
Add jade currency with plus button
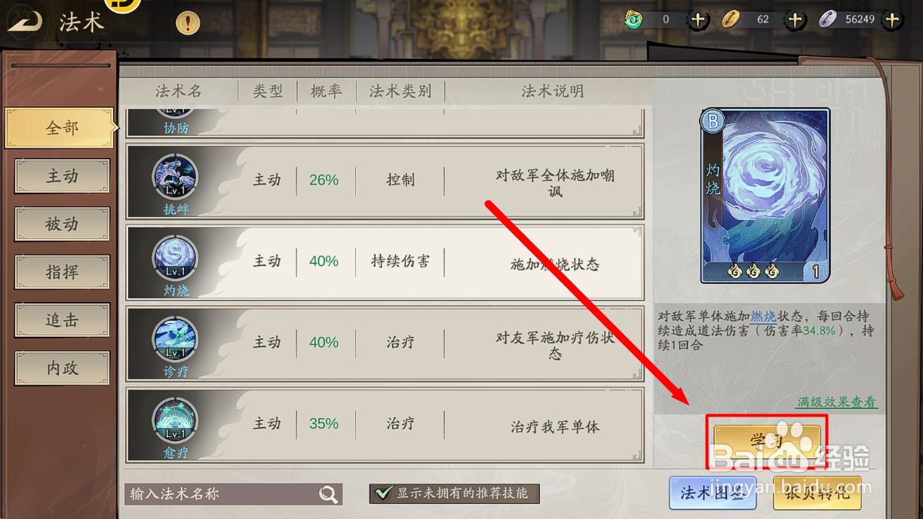(x=698, y=20)
